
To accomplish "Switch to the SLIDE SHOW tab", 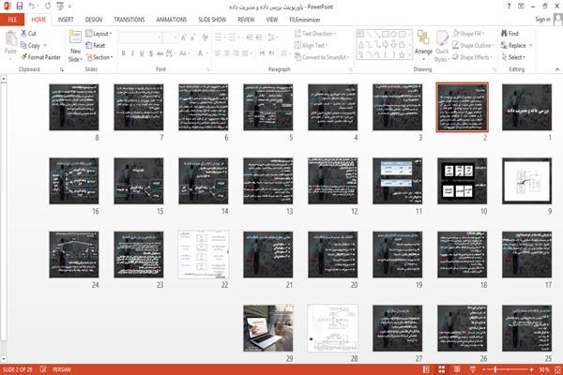I will pyautogui.click(x=212, y=20).
